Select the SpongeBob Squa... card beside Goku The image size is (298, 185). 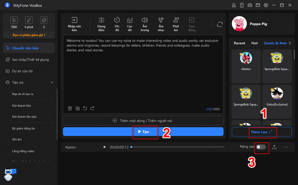(x=246, y=102)
